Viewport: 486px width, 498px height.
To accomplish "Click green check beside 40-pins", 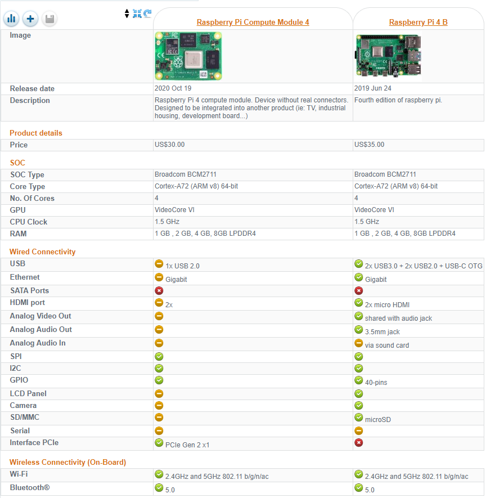I will coord(359,380).
